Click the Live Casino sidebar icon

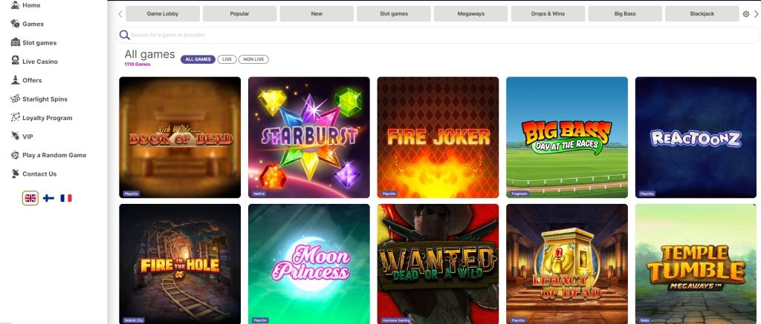point(15,61)
